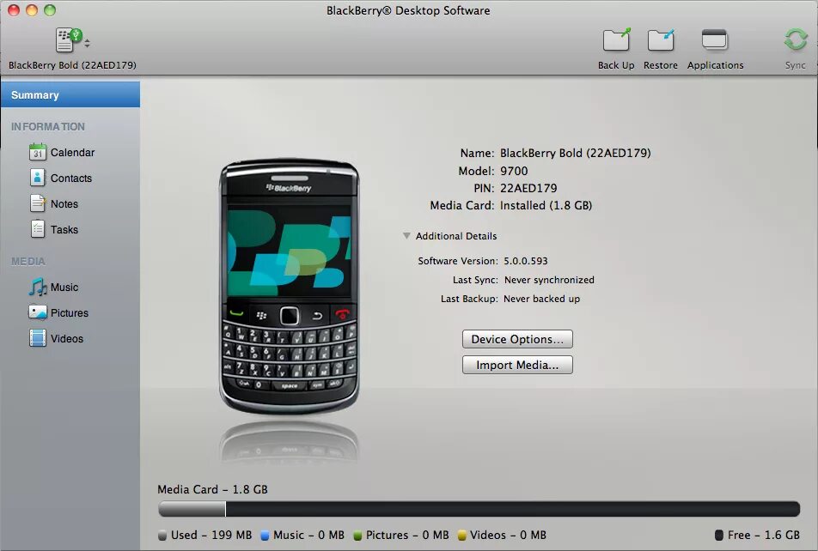This screenshot has width=818, height=551.
Task: Click the Device Options... button
Action: tap(517, 339)
